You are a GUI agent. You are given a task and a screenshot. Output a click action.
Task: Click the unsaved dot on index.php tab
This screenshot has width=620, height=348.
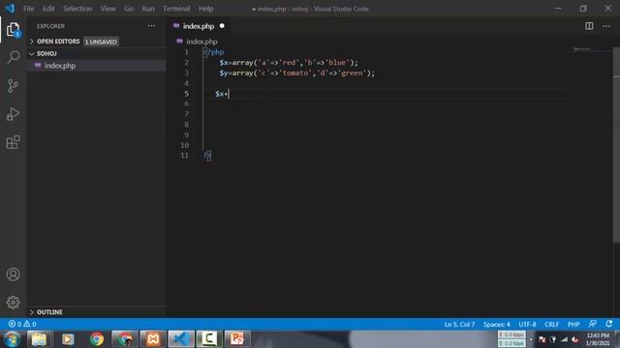click(222, 26)
